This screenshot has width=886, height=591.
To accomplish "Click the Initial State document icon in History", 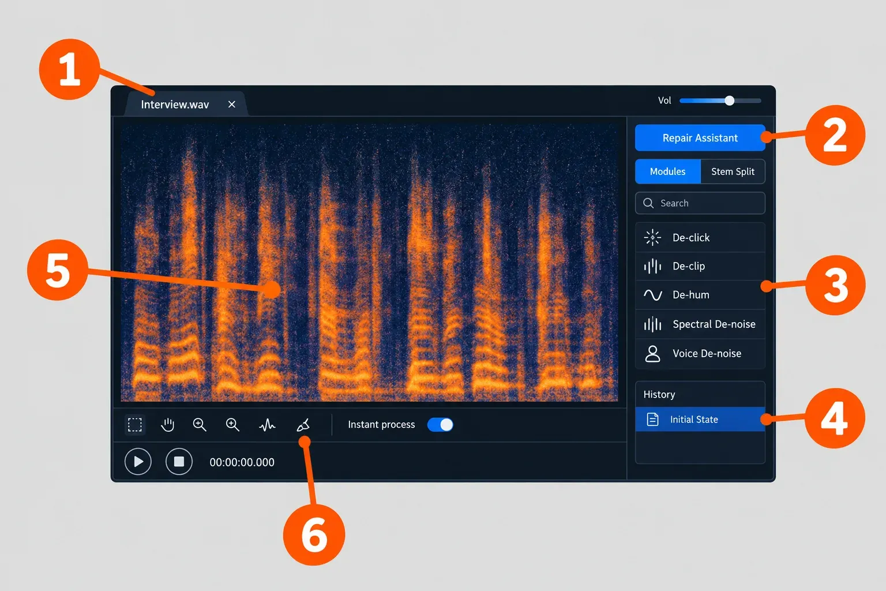I will pos(652,420).
